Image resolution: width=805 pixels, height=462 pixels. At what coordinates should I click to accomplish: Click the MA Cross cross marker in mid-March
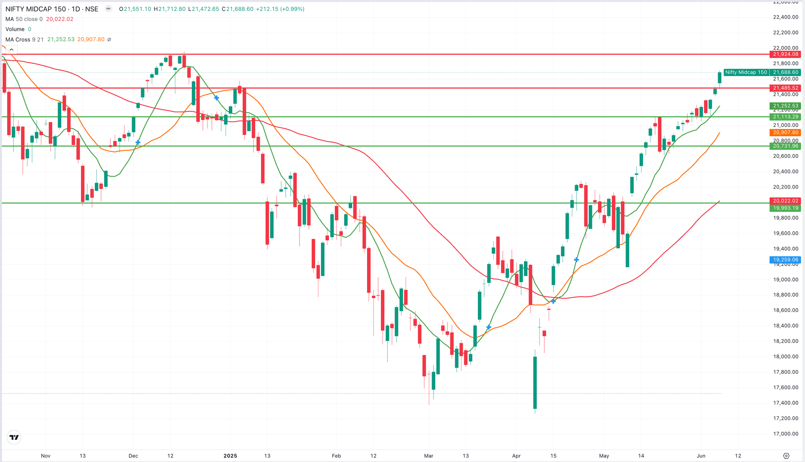489,327
